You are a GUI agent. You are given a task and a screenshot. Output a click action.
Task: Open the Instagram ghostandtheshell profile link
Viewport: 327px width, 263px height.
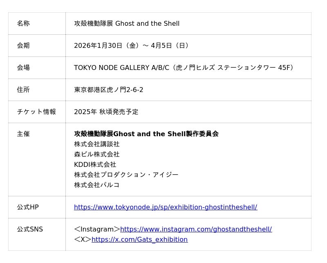tap(196, 229)
